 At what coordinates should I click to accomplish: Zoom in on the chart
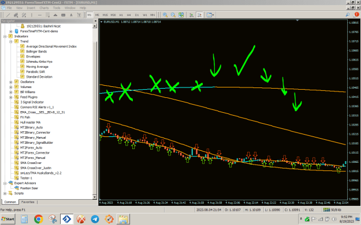[165, 15]
